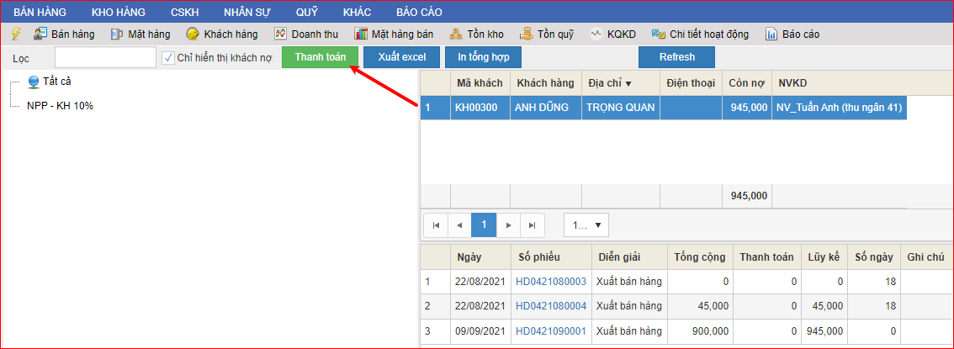
Task: Click the Diễn giải column header
Action: [629, 257]
